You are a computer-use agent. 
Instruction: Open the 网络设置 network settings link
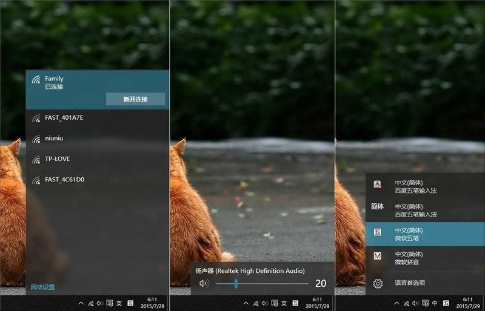[42, 287]
